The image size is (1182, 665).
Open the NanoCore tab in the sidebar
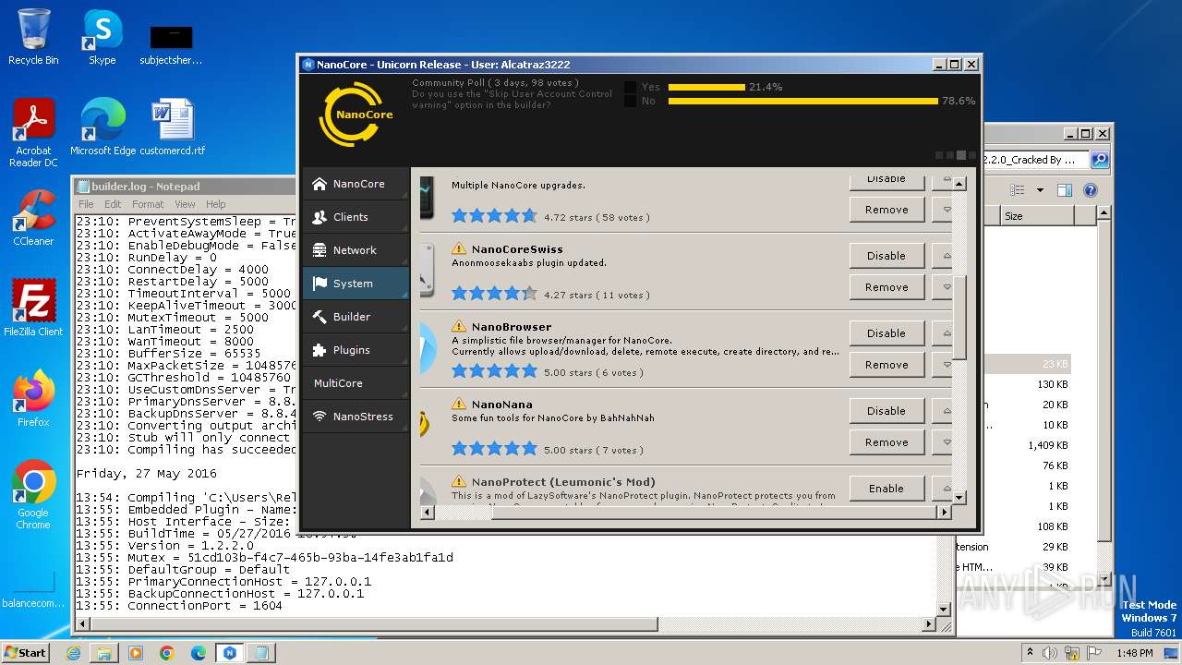(x=356, y=184)
